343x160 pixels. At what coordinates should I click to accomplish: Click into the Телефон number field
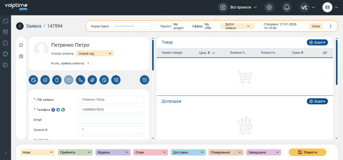coord(111,110)
